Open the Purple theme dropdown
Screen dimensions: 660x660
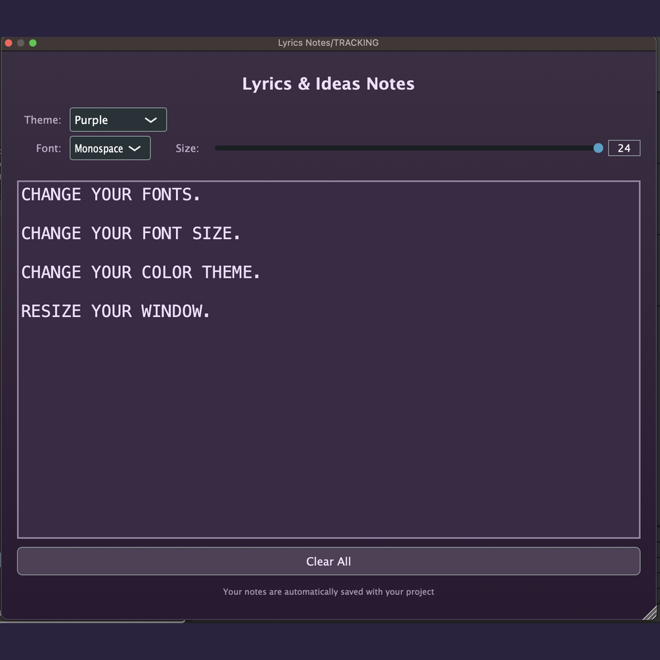pyautogui.click(x=118, y=120)
